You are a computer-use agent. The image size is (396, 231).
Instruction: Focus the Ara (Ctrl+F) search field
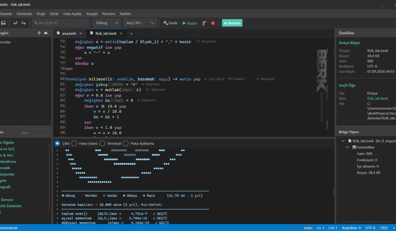pos(61,23)
